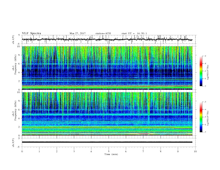Image resolution: width=220 pixels, height=170 pixels.
Task: Click the time axis tick label "2"
Action: 57,151
